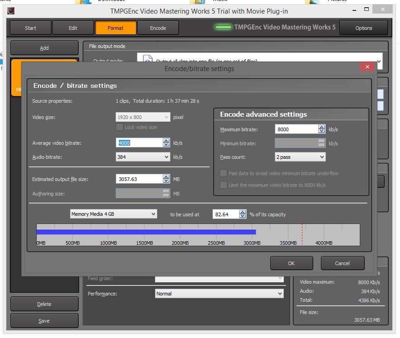Image resolution: width=400 pixels, height=338 pixels.
Task: Open the Audio bitrate dropdown
Action: pos(143,157)
